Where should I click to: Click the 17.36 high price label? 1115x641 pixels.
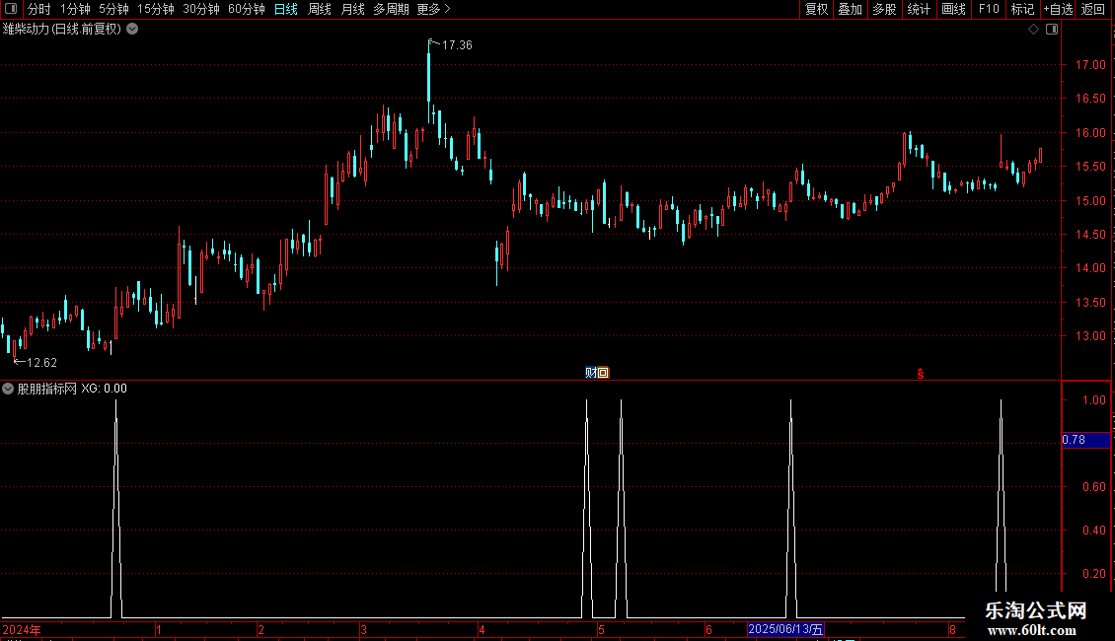(457, 45)
